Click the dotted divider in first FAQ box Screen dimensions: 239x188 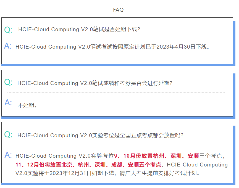point(116,36)
